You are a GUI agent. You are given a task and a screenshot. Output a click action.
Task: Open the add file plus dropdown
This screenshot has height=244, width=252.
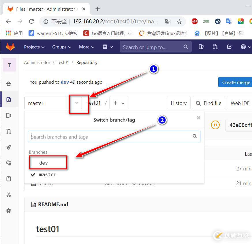tap(119, 103)
